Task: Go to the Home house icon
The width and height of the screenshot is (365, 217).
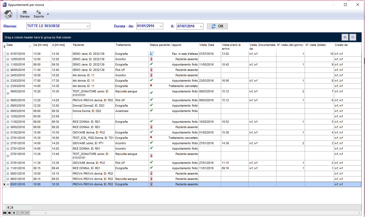Action: pyautogui.click(x=8, y=14)
